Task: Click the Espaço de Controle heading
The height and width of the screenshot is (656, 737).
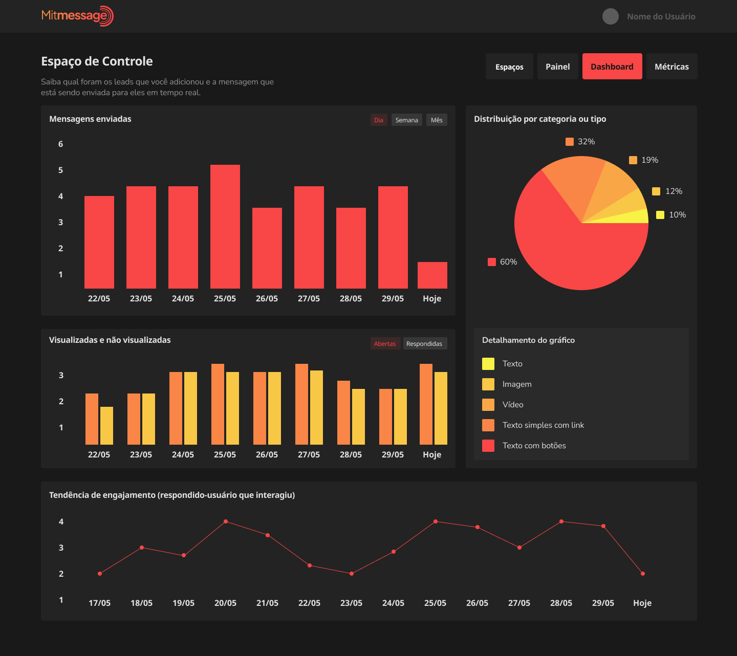Action: [x=97, y=61]
